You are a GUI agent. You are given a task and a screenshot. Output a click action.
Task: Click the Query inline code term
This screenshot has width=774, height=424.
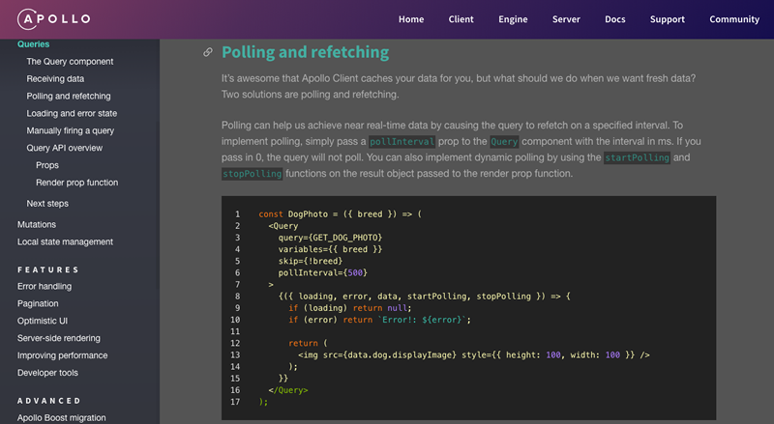click(x=504, y=142)
